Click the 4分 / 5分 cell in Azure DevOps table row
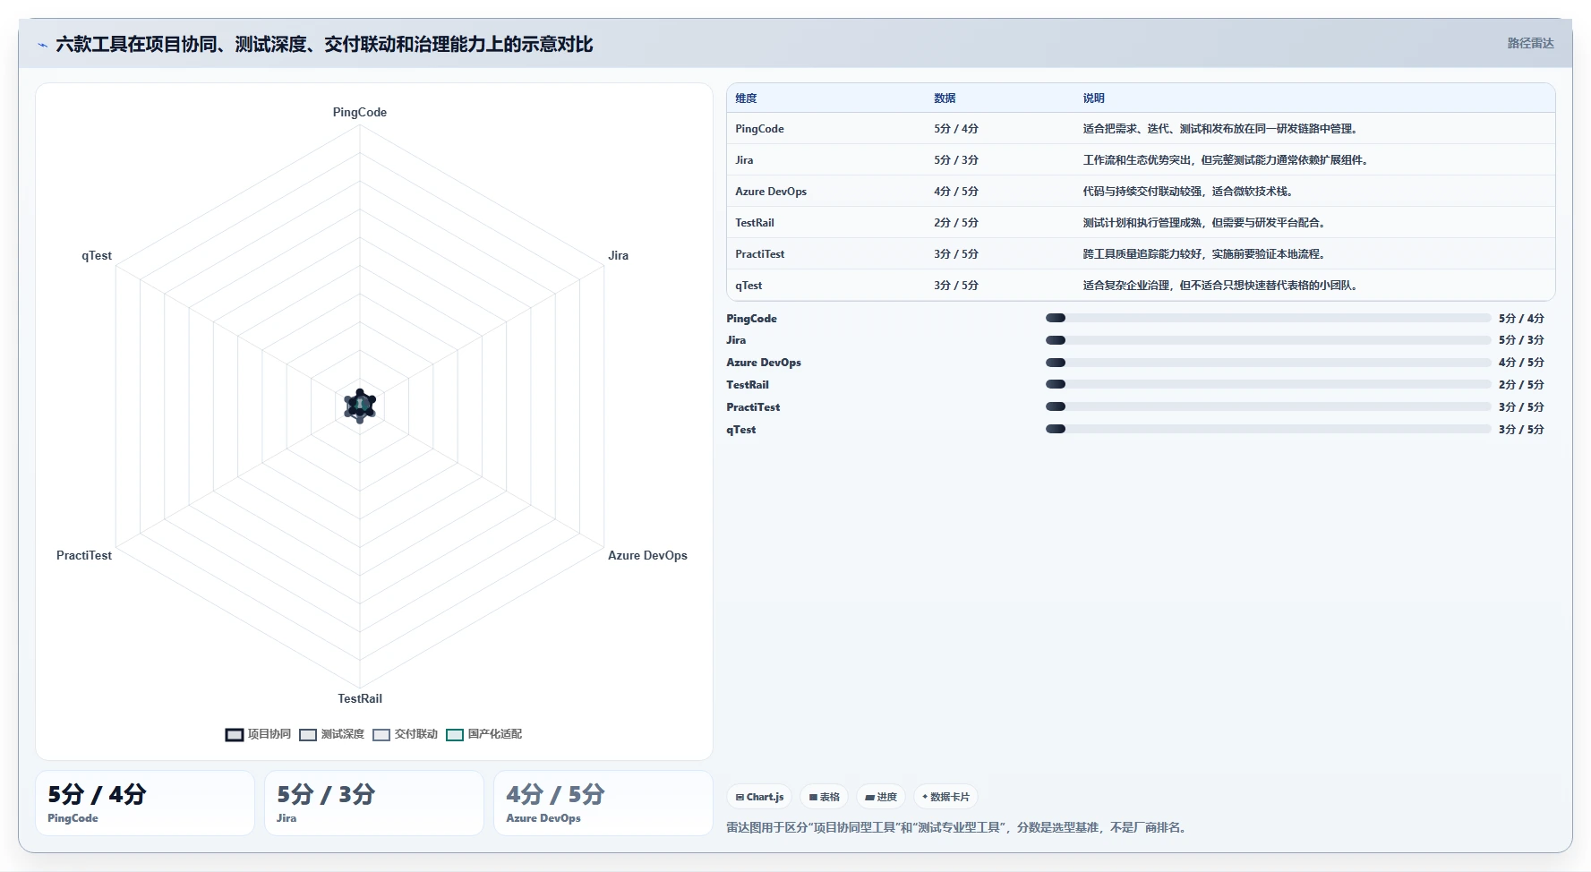This screenshot has height=872, width=1591. (x=956, y=192)
